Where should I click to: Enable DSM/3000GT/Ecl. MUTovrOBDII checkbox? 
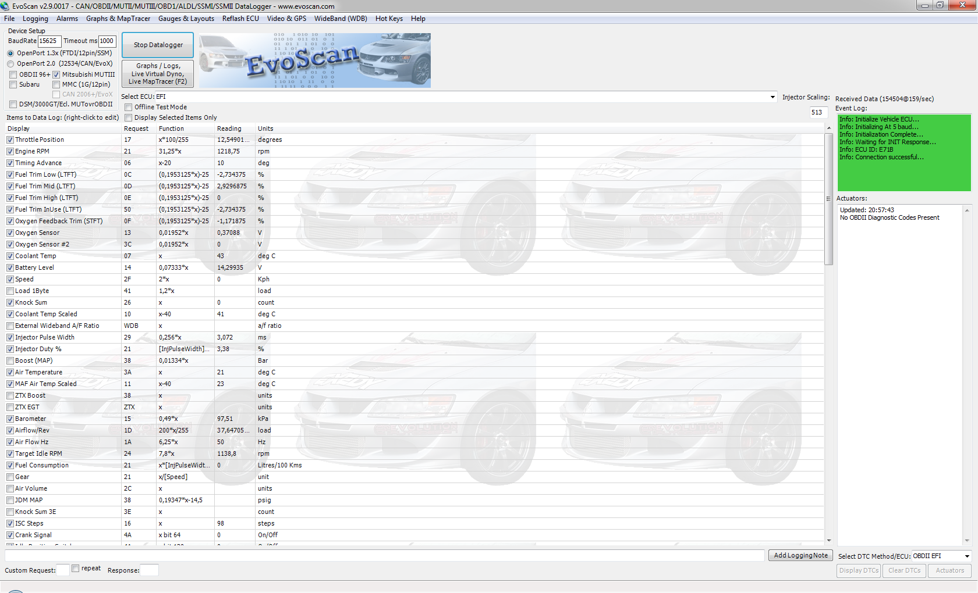point(13,104)
